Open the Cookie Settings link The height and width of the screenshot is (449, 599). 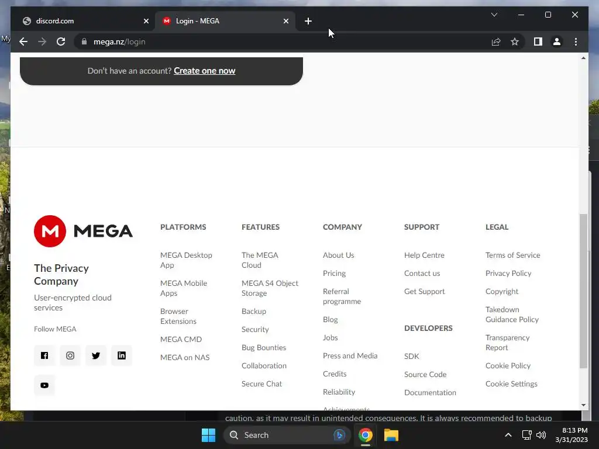point(511,384)
